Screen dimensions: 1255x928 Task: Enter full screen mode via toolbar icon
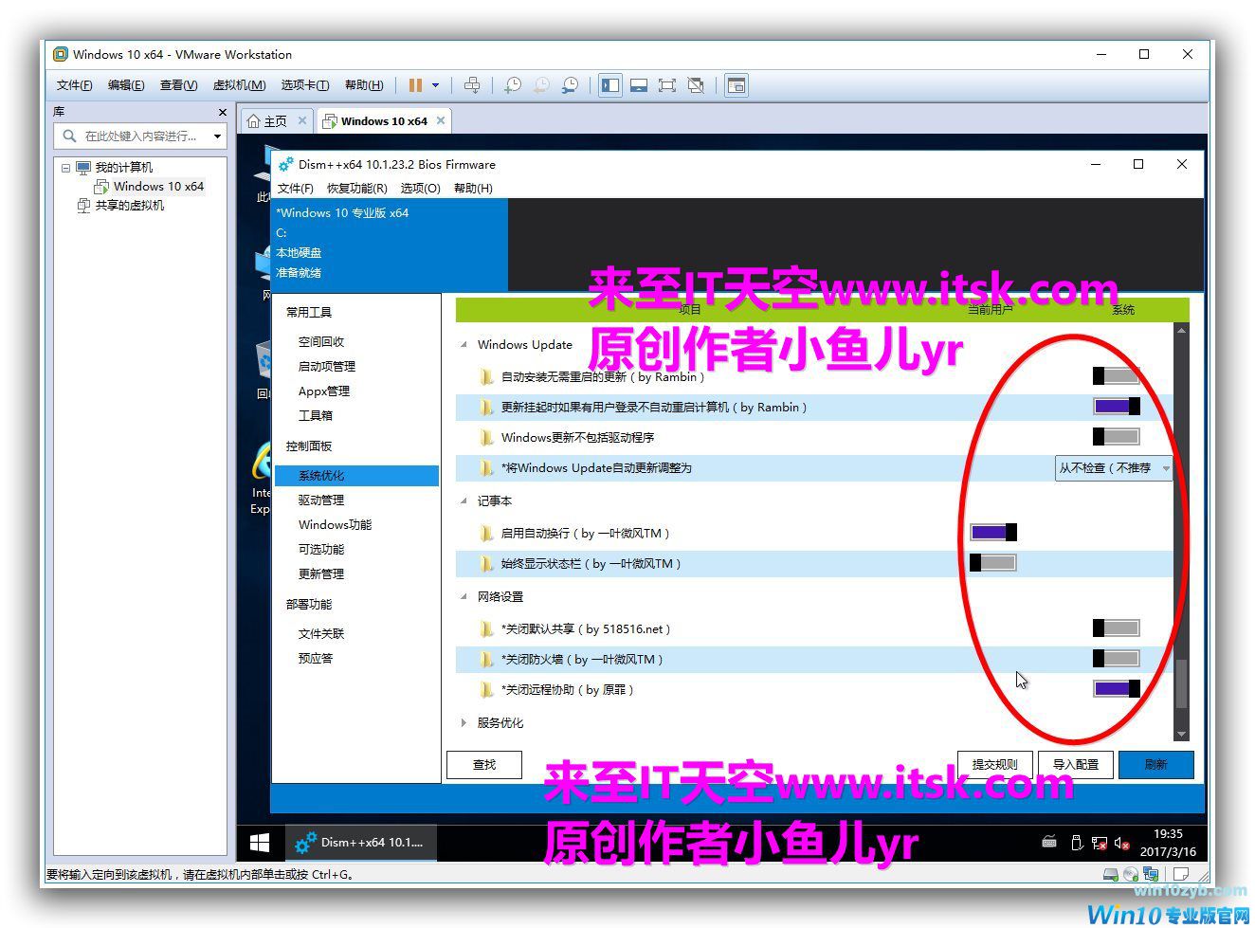667,85
